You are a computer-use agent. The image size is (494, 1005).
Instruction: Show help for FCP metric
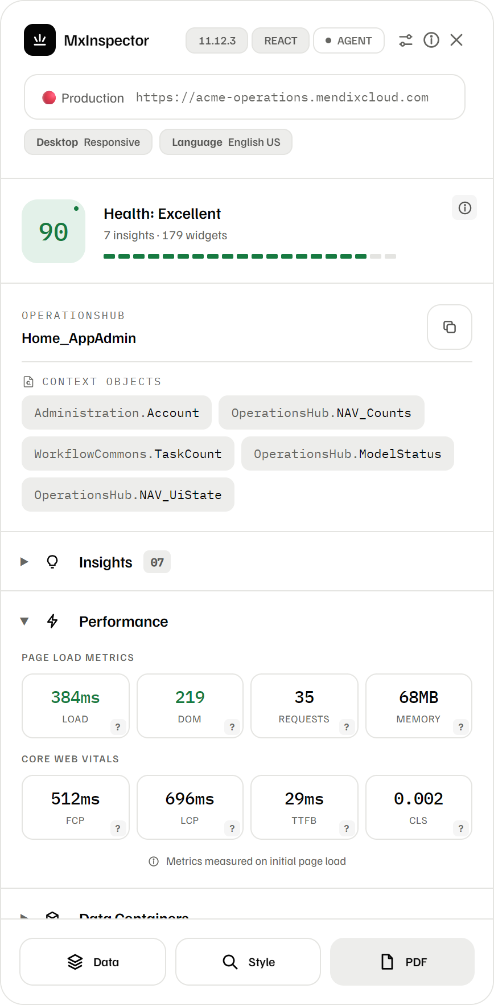coord(118,828)
